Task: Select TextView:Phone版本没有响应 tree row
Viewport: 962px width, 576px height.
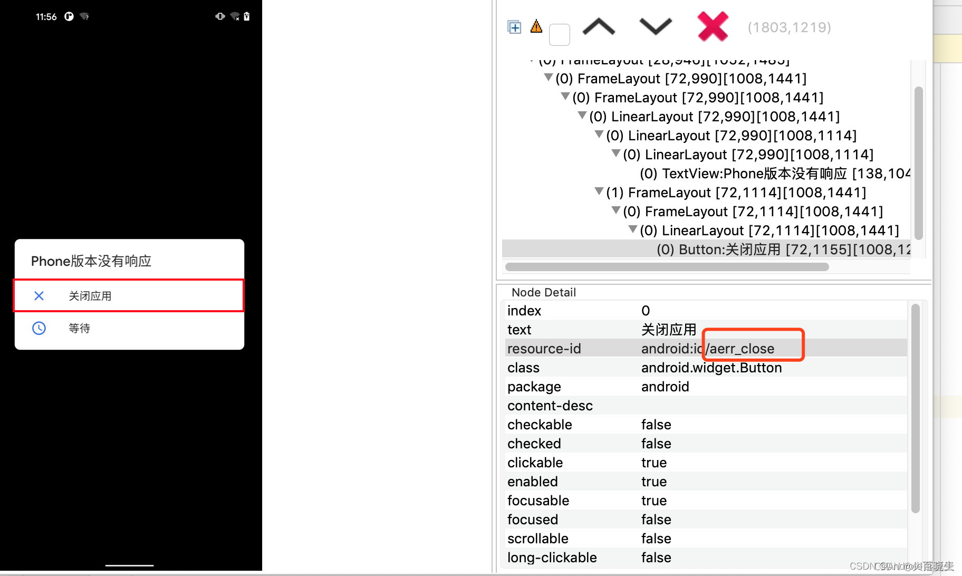Action: point(775,174)
